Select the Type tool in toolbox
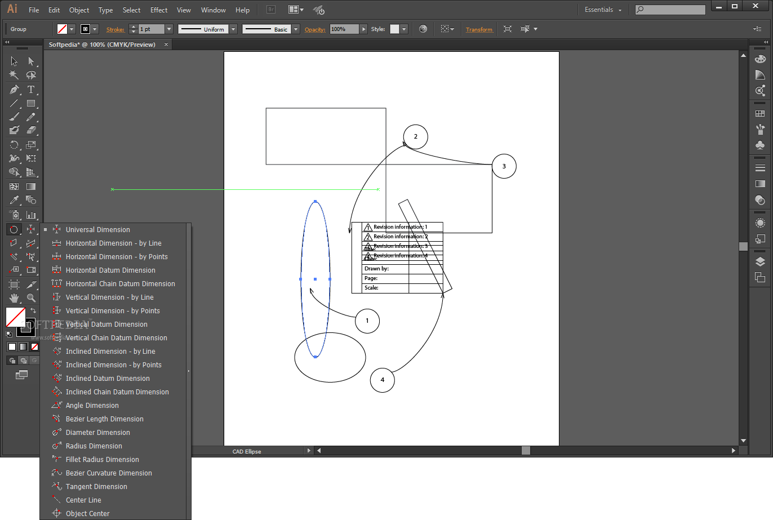773x520 pixels. [x=31, y=90]
